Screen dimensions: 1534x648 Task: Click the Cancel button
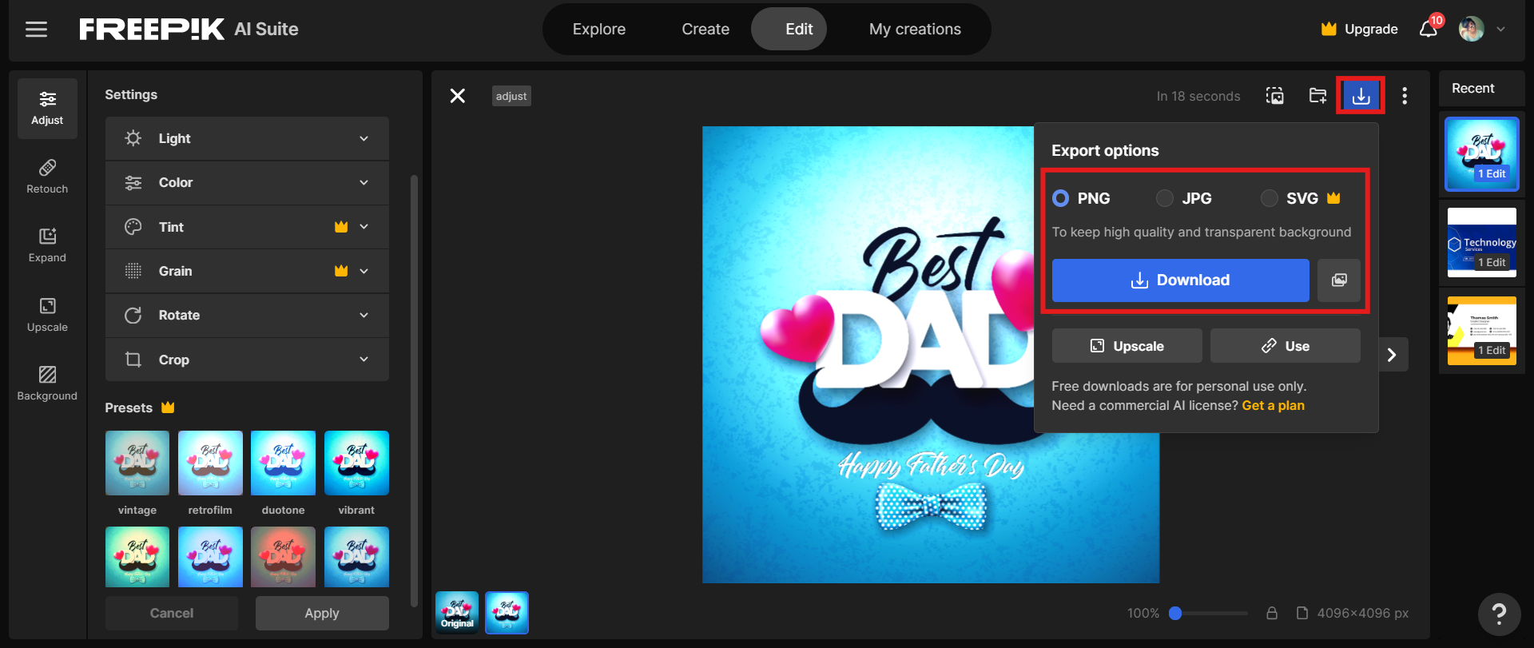(172, 613)
